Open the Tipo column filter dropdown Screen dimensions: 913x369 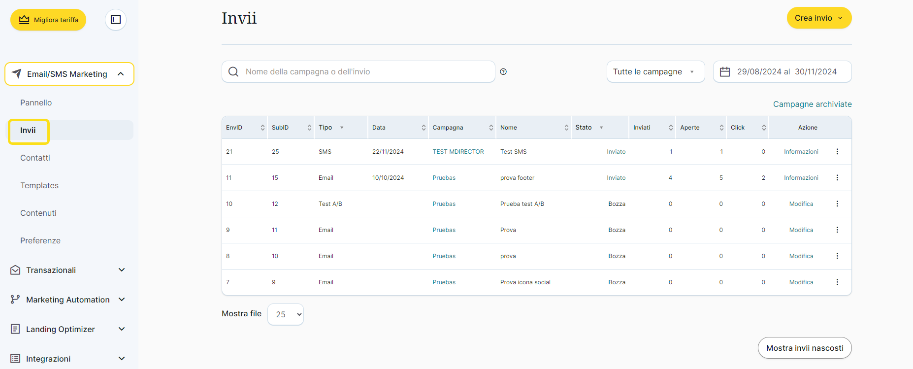click(x=342, y=128)
